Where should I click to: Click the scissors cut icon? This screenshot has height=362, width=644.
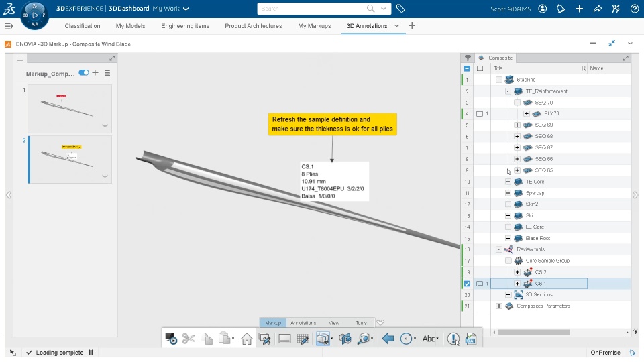coord(189,339)
